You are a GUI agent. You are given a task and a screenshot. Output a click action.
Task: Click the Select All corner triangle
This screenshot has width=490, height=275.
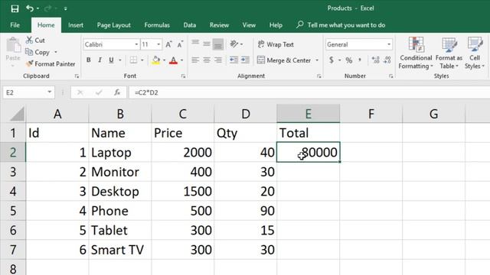tap(17, 114)
